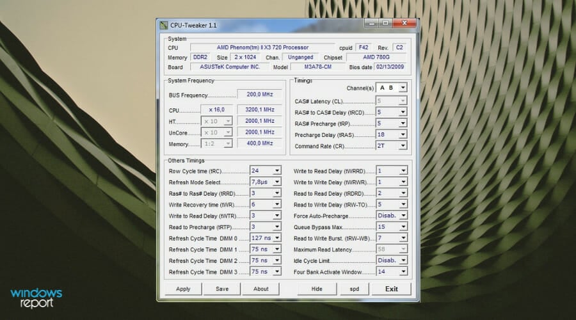
Task: Expand the Read to Precharge (tRTP) dropdown
Action: click(265, 227)
